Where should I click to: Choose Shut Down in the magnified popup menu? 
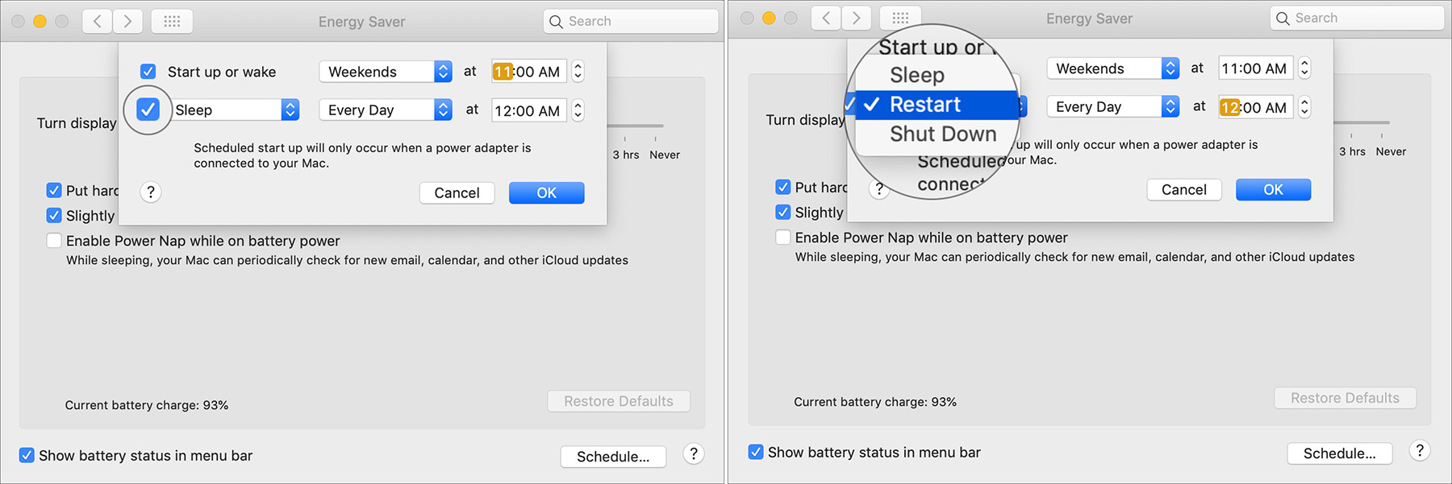[x=943, y=134]
